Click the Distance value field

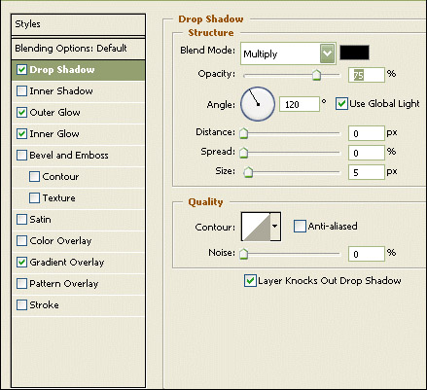click(367, 133)
